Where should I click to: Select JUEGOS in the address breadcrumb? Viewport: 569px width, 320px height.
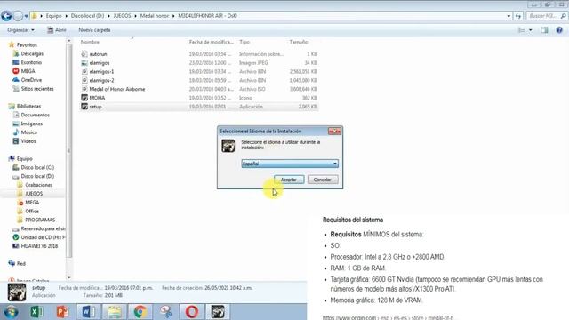122,16
